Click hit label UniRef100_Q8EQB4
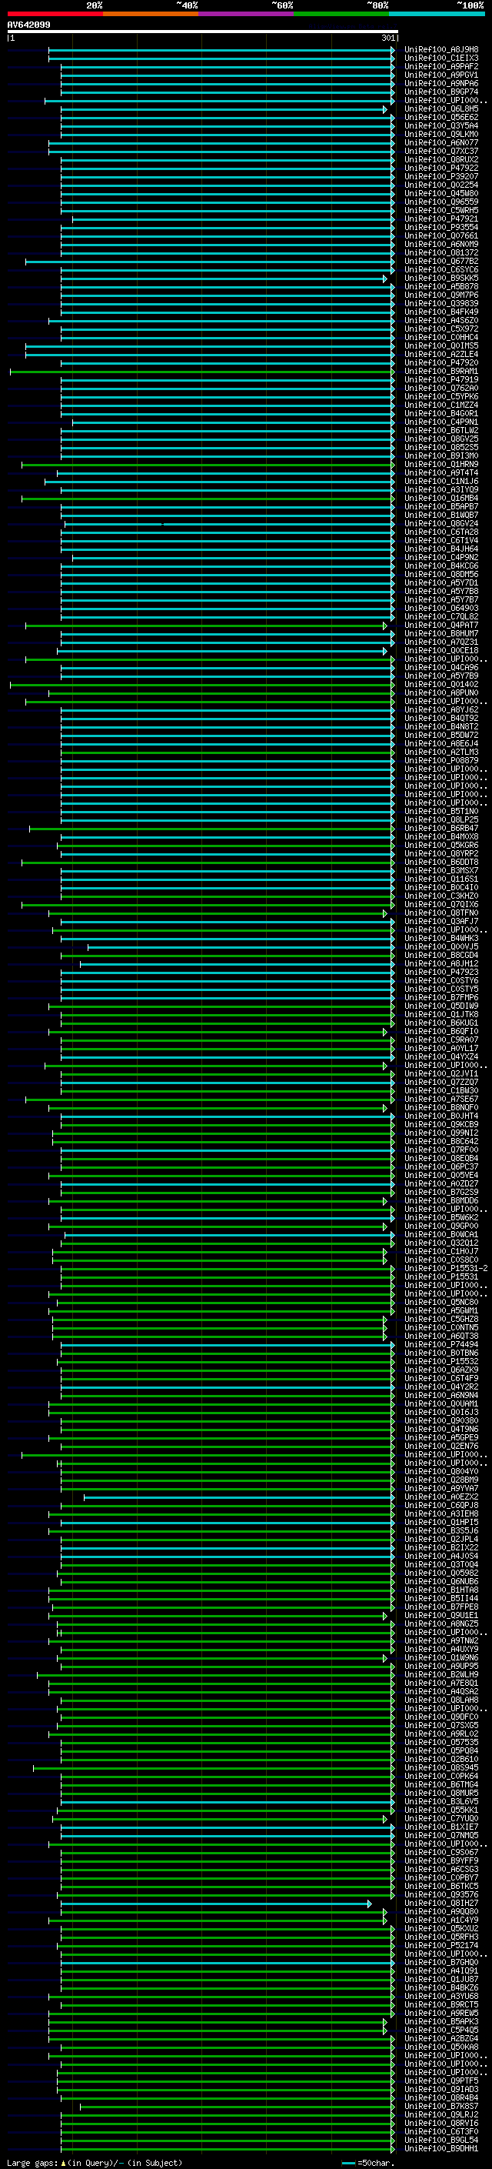 [441, 1159]
